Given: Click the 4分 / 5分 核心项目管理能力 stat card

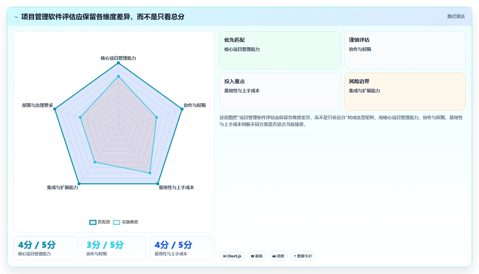Looking at the screenshot, I should (46, 248).
